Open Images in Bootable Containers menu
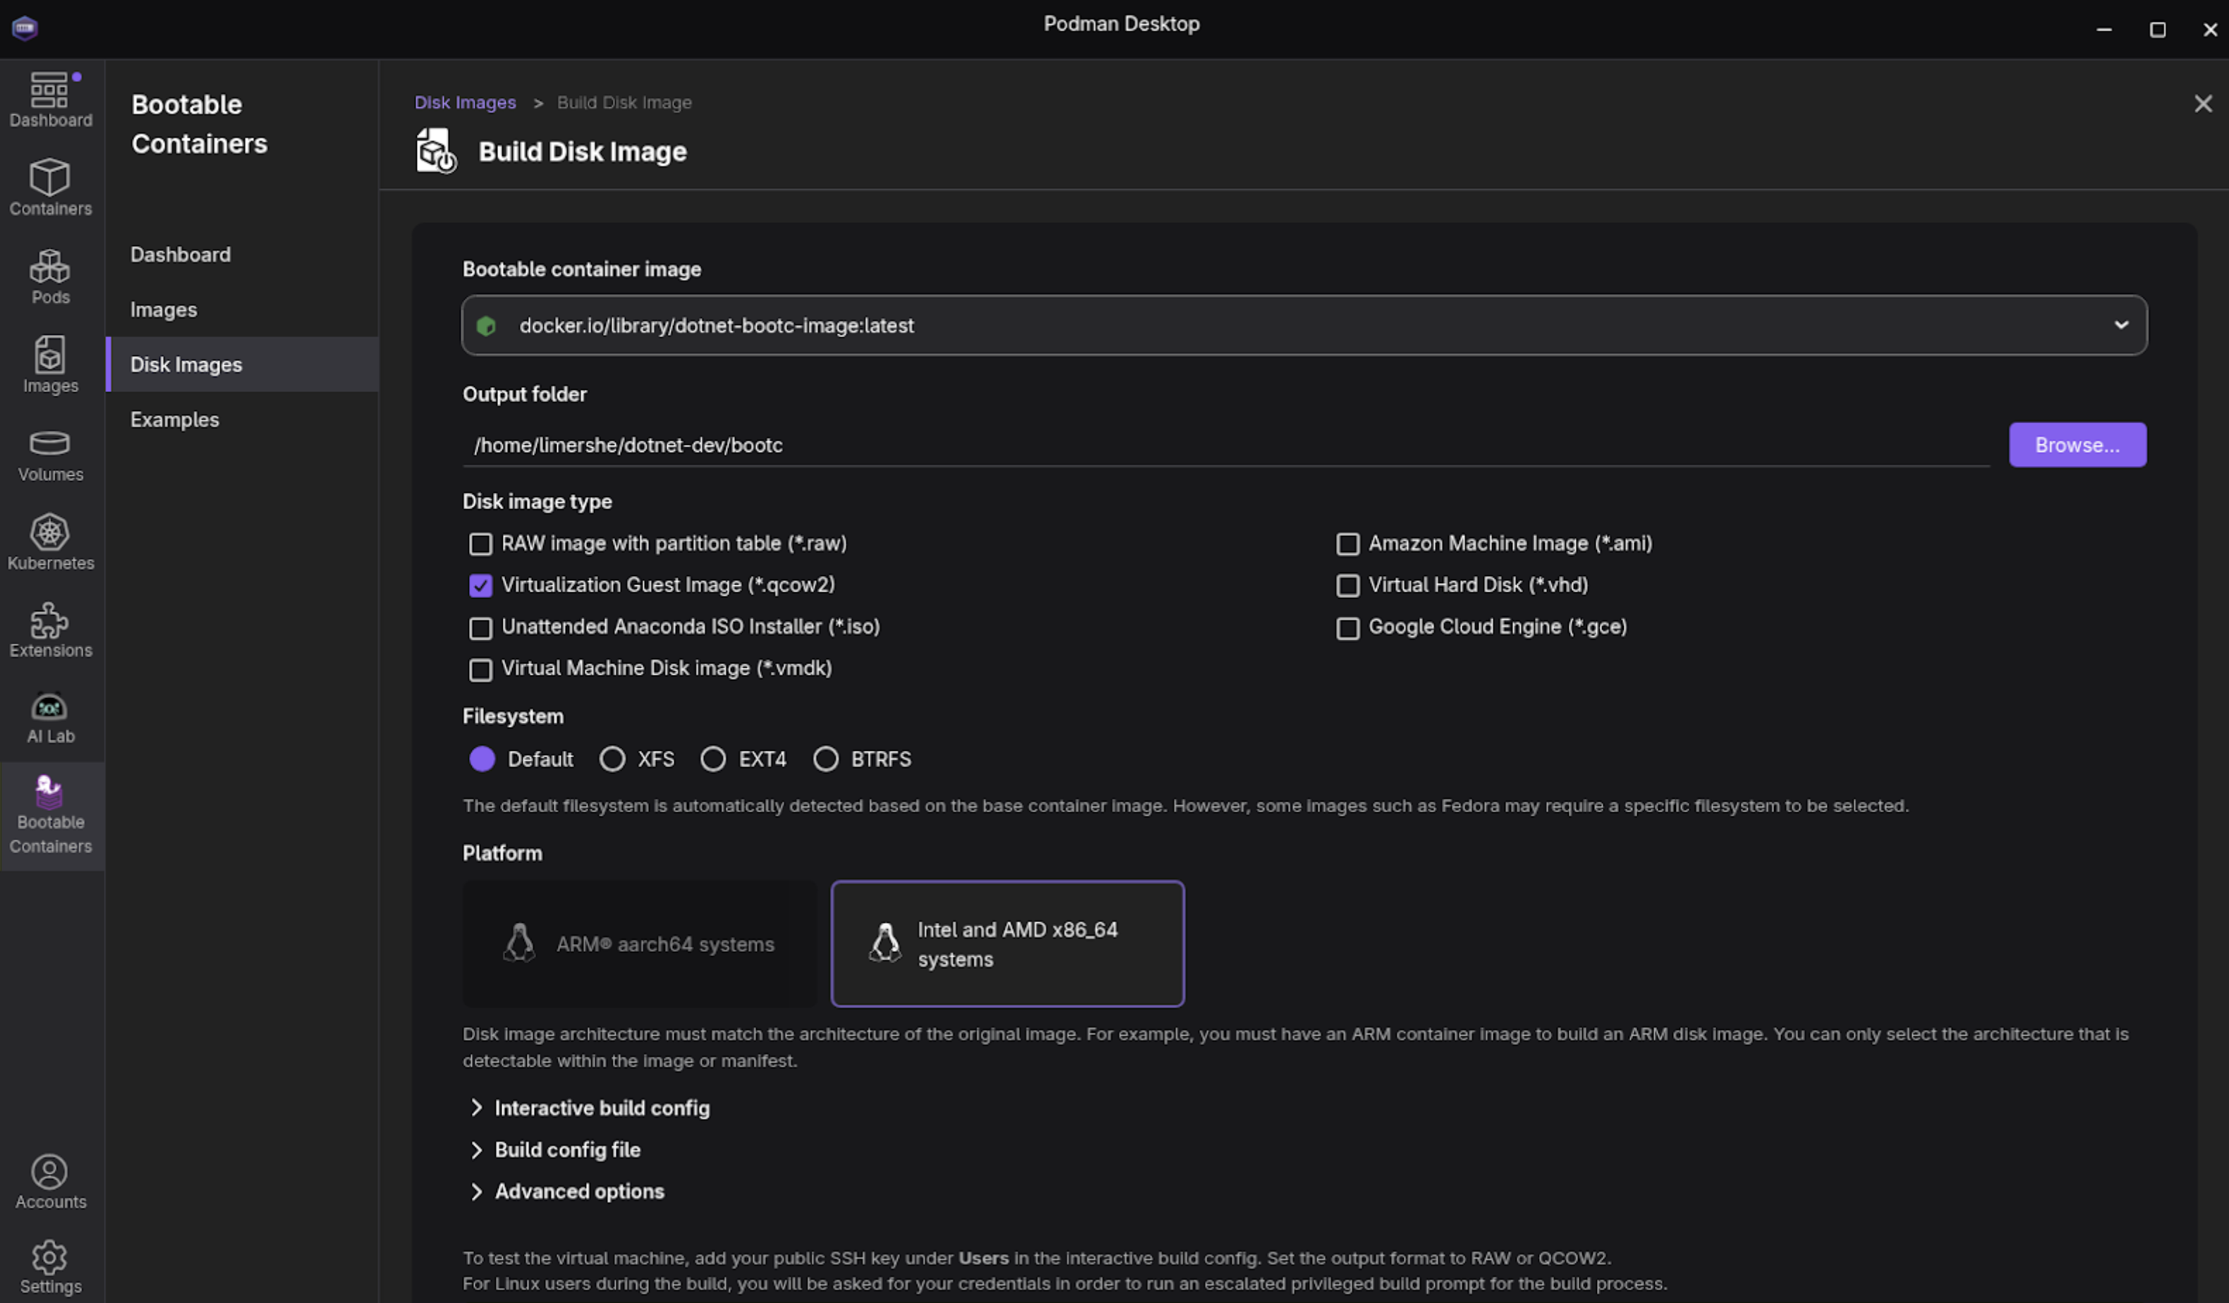The width and height of the screenshot is (2229, 1303). click(164, 310)
